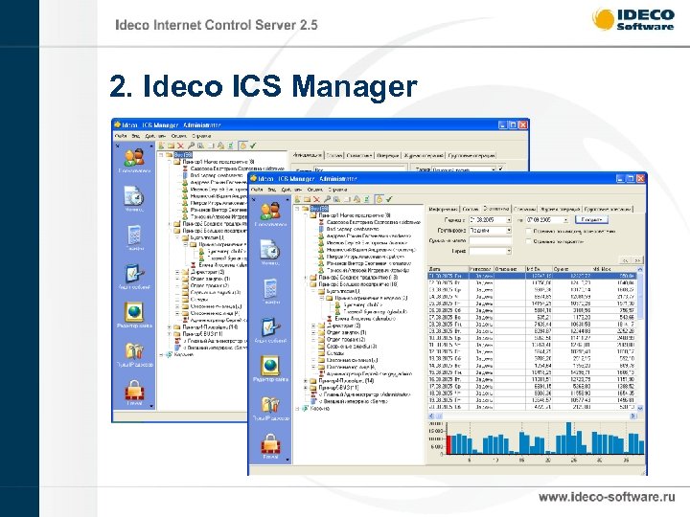Expand Директорат (3) folder in back window tree
Viewport: 690px width, 517px height.
(177, 272)
